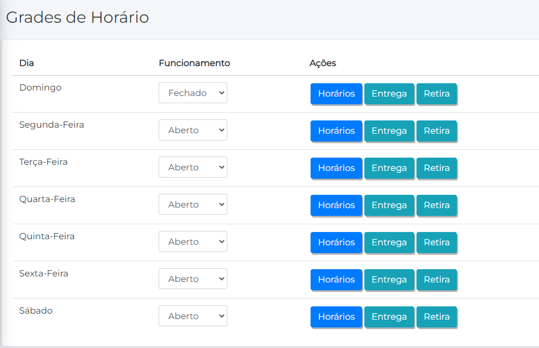Click Horários on the Sexta-Feira row
This screenshot has height=348, width=539.
(336, 280)
